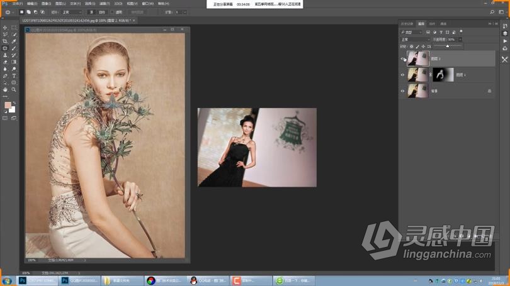Click the Destination (目标) button
Viewport: 510px width, 286px height.
[102, 13]
